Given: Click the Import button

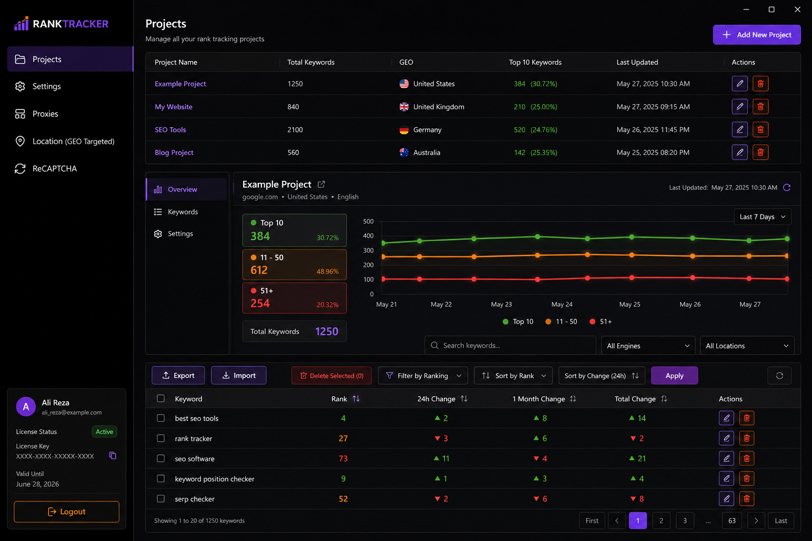Looking at the screenshot, I should [238, 376].
